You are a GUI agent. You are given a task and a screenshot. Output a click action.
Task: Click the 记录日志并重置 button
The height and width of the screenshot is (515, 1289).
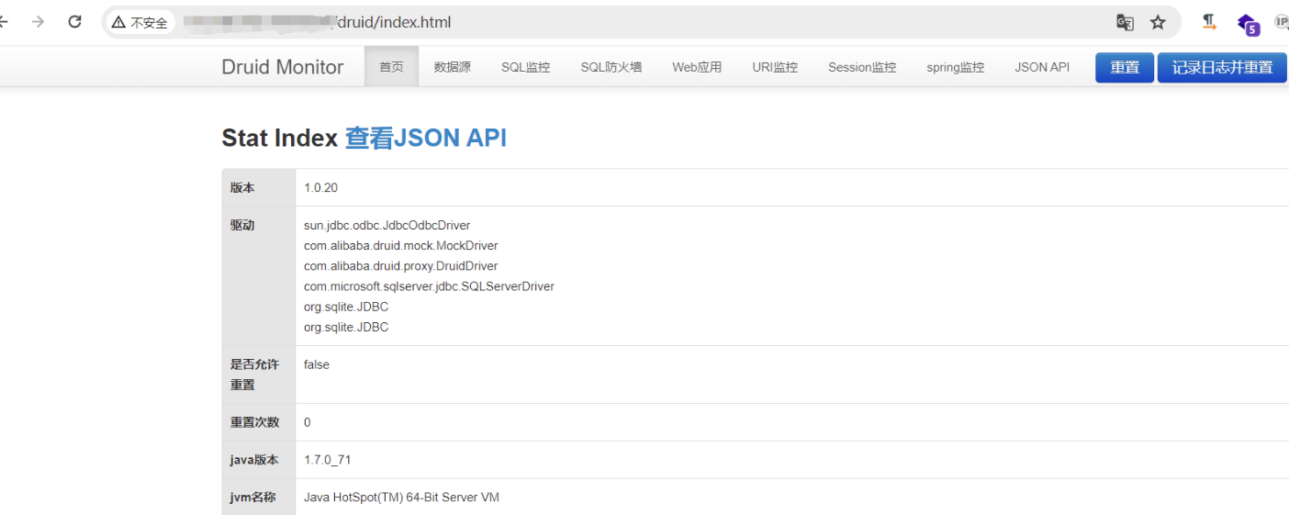(x=1222, y=67)
